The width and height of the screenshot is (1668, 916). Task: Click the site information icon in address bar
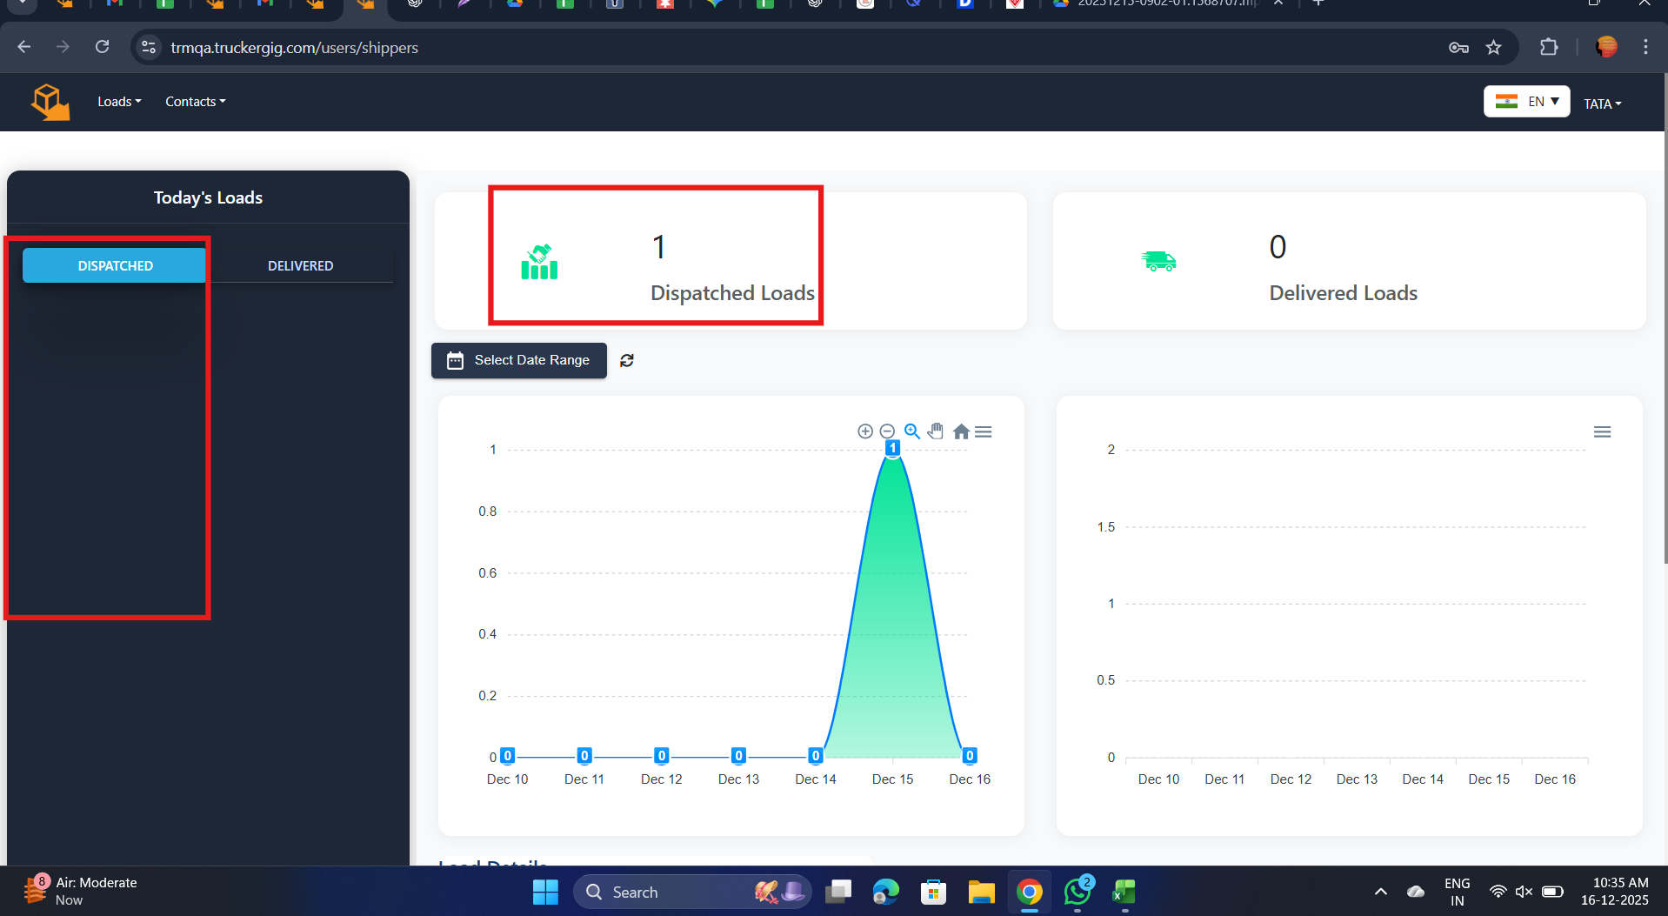149,47
